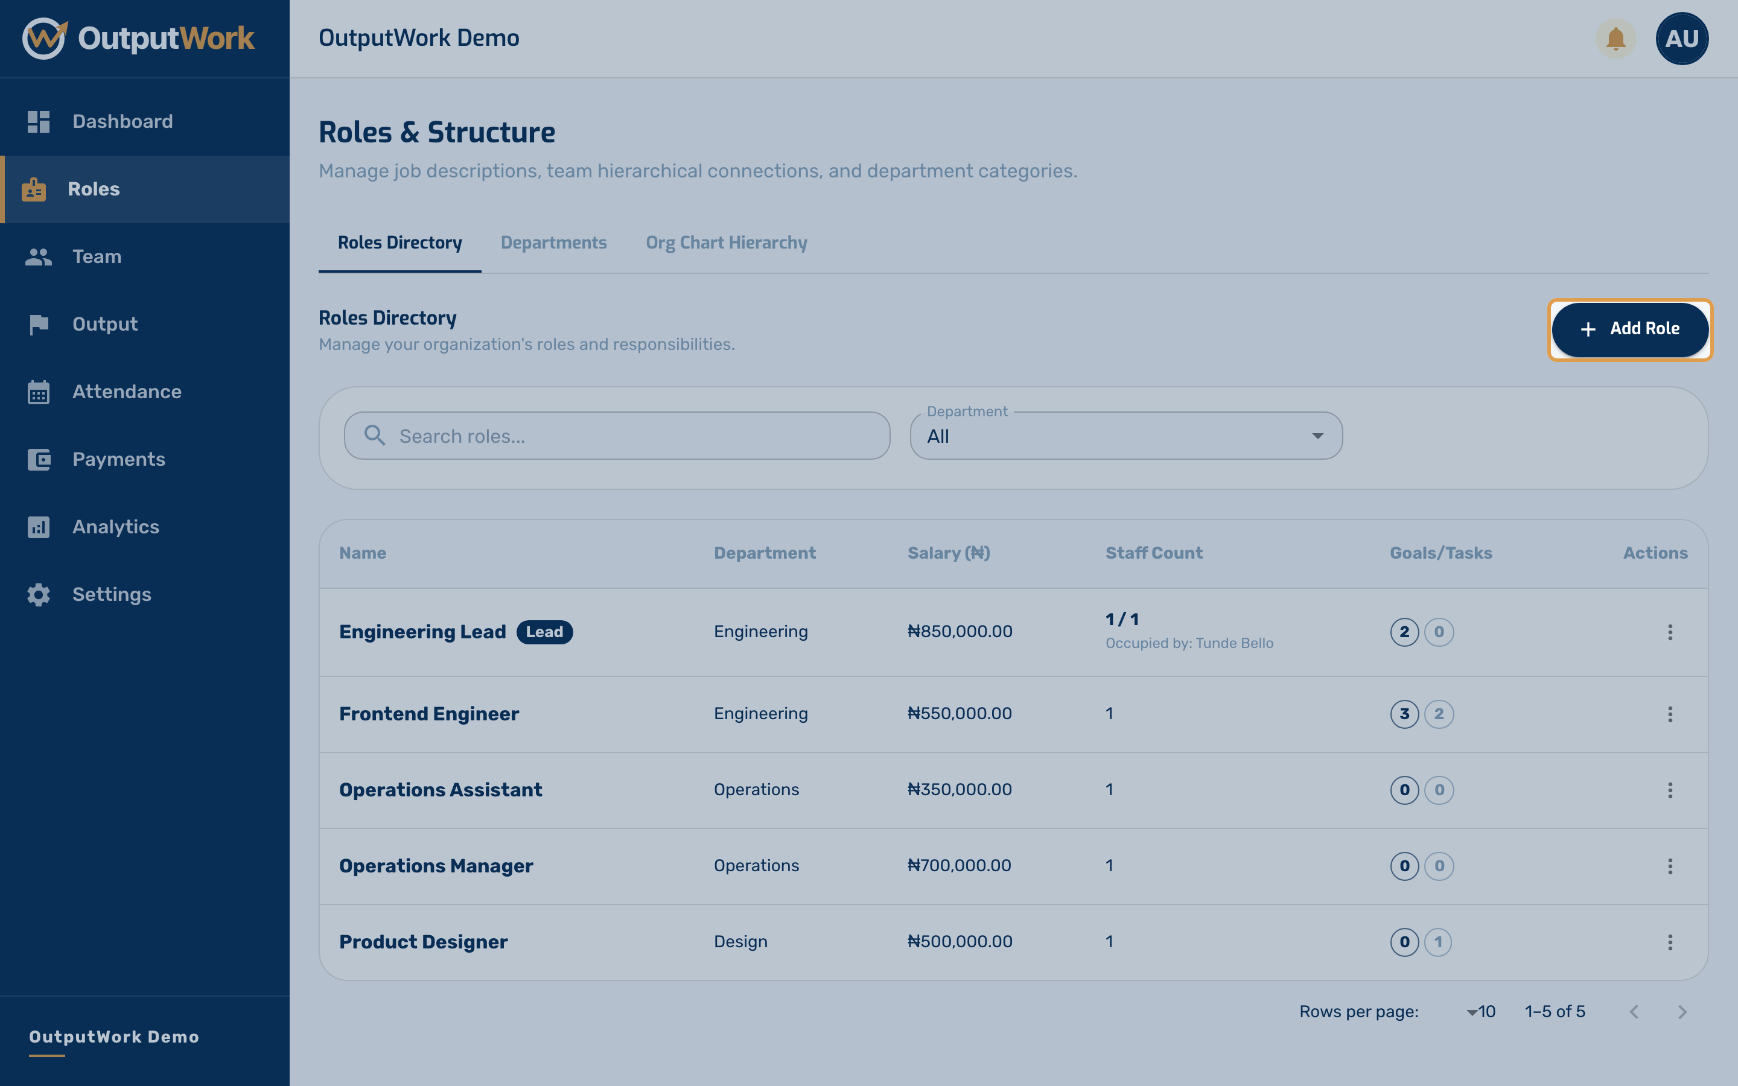Click the Output flag icon
Image resolution: width=1738 pixels, height=1086 pixels.
pos(39,325)
